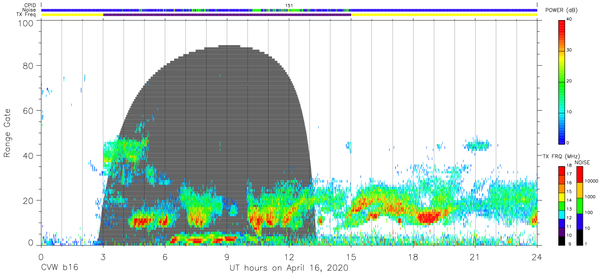This screenshot has width=604, height=278.
Task: Click the 24 label on UT hours axis
Action: (537, 256)
